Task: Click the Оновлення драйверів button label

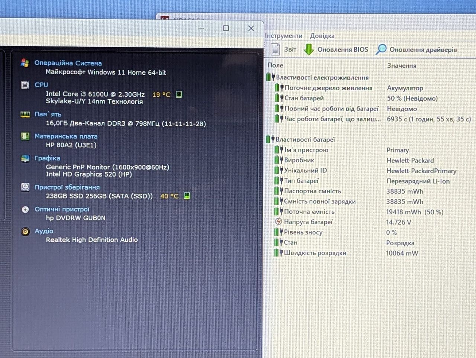Action: [x=423, y=49]
